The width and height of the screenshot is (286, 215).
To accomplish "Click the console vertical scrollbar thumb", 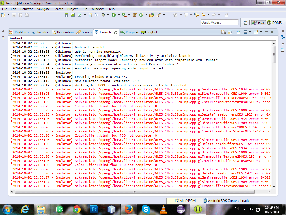I will point(274,55).
